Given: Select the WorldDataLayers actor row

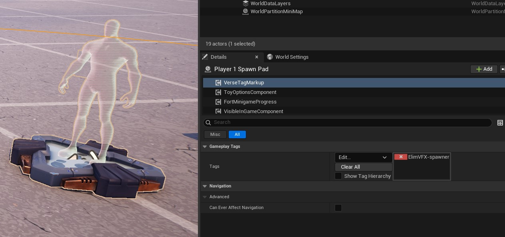Looking at the screenshot, I should coord(352,3).
